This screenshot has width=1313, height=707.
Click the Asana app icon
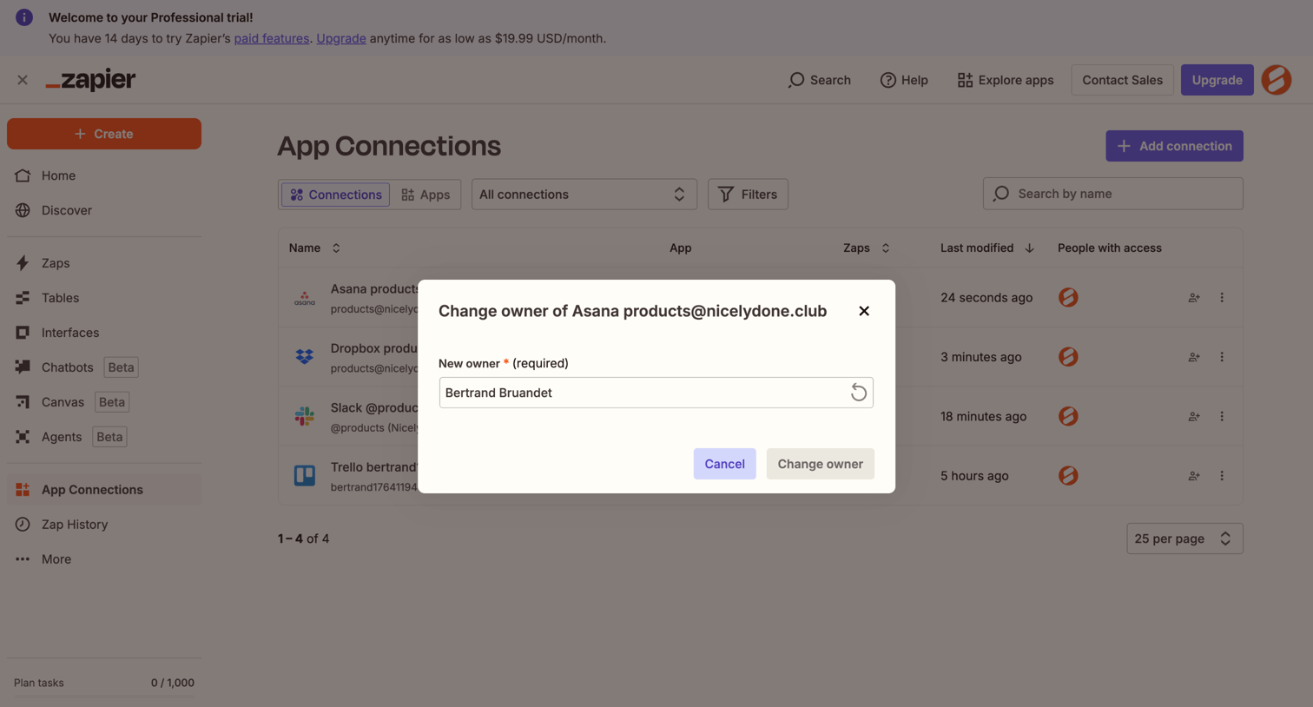304,298
